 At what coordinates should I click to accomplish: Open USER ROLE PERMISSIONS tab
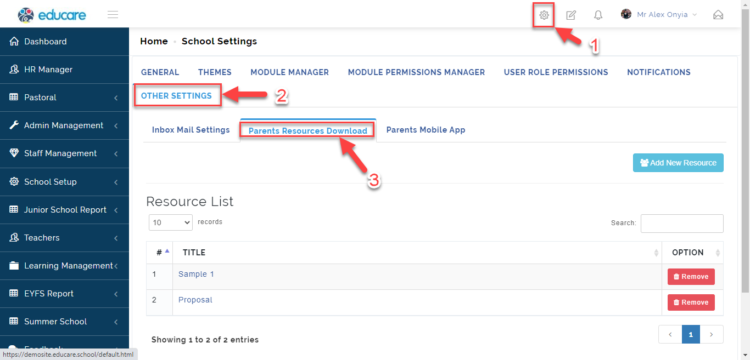coord(556,72)
